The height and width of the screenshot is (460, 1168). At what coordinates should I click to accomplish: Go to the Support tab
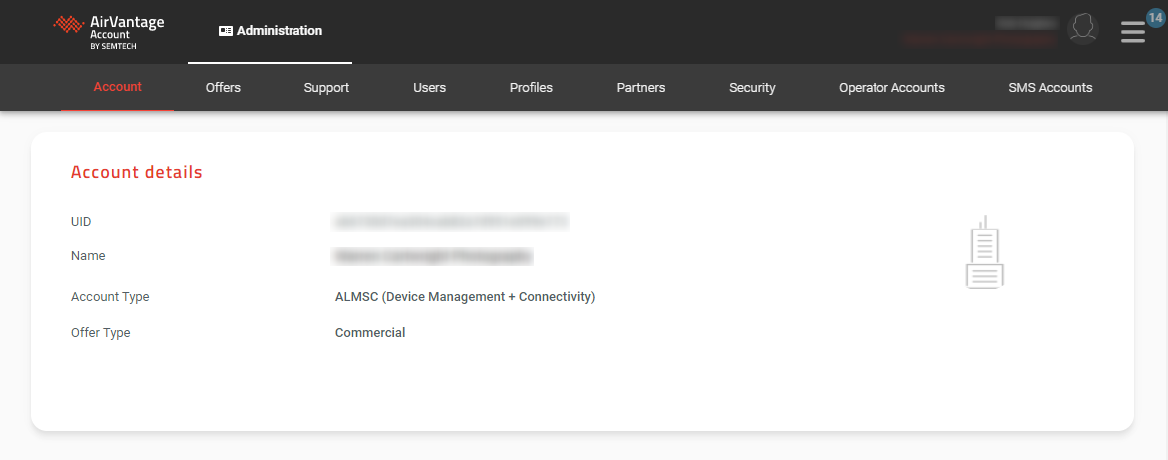[326, 88]
